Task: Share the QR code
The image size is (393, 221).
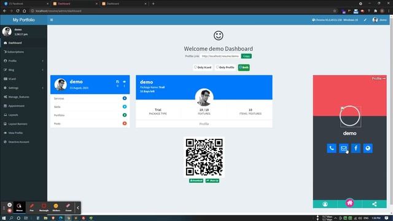Action: point(212,180)
